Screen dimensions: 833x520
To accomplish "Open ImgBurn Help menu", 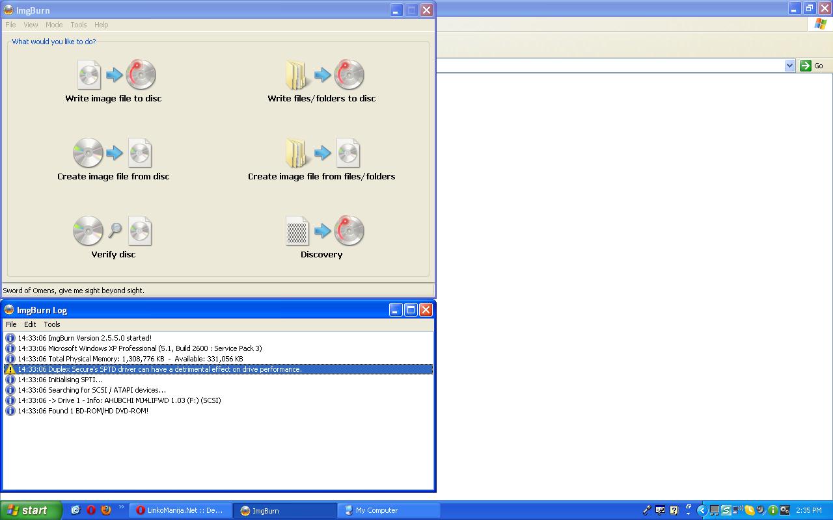I will [x=101, y=25].
